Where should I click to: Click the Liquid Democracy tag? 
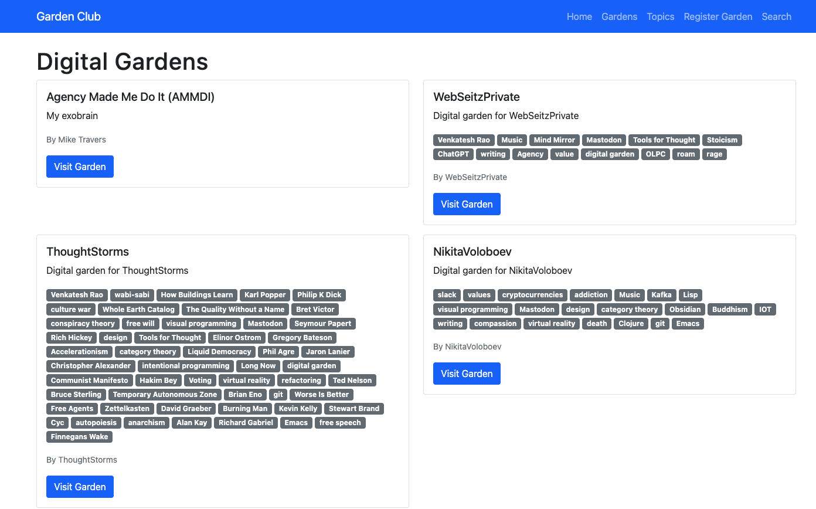pos(219,352)
